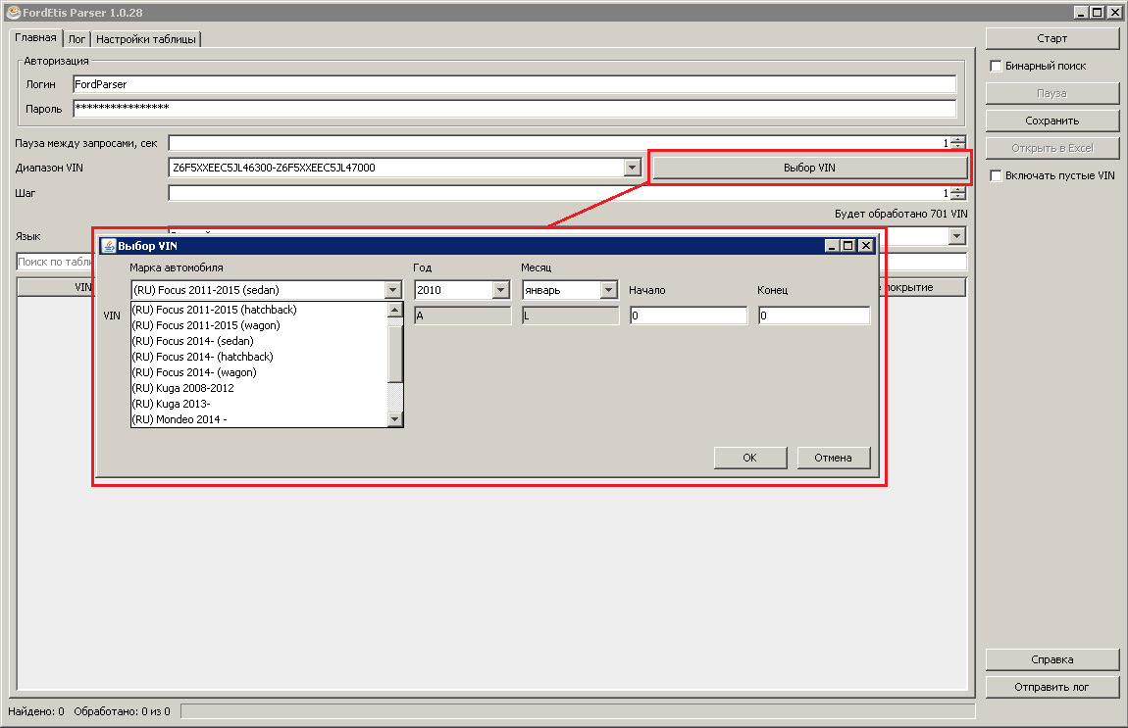1128x728 pixels.
Task: Enable the Бинарный поиск checkbox
Action: (x=996, y=66)
